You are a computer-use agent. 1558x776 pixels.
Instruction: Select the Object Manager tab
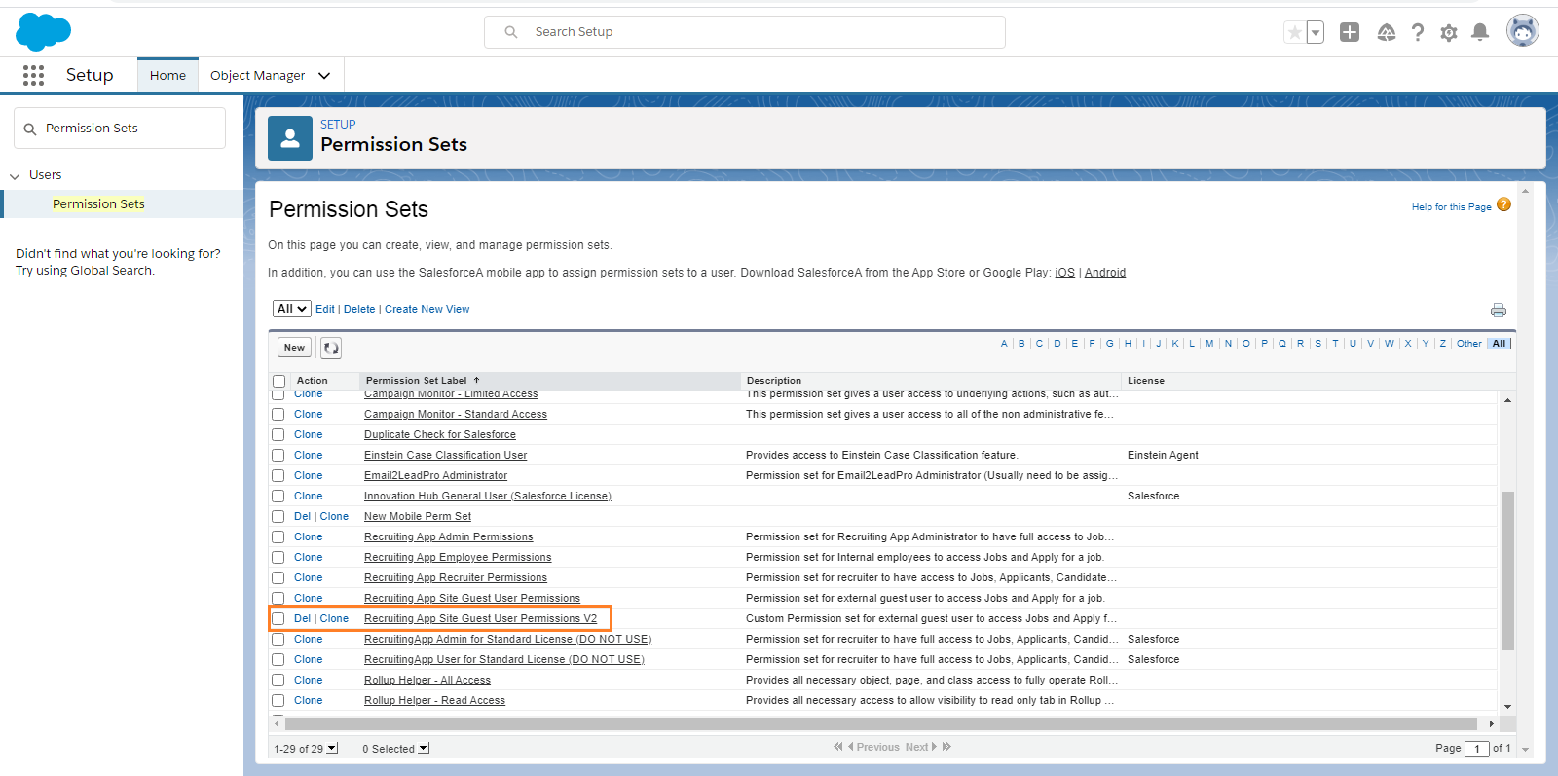[x=257, y=75]
